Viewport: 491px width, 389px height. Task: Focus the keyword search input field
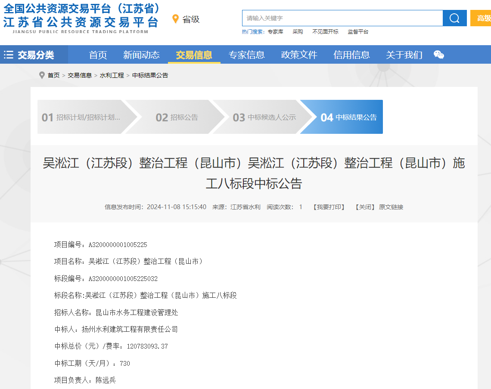pyautogui.click(x=342, y=18)
